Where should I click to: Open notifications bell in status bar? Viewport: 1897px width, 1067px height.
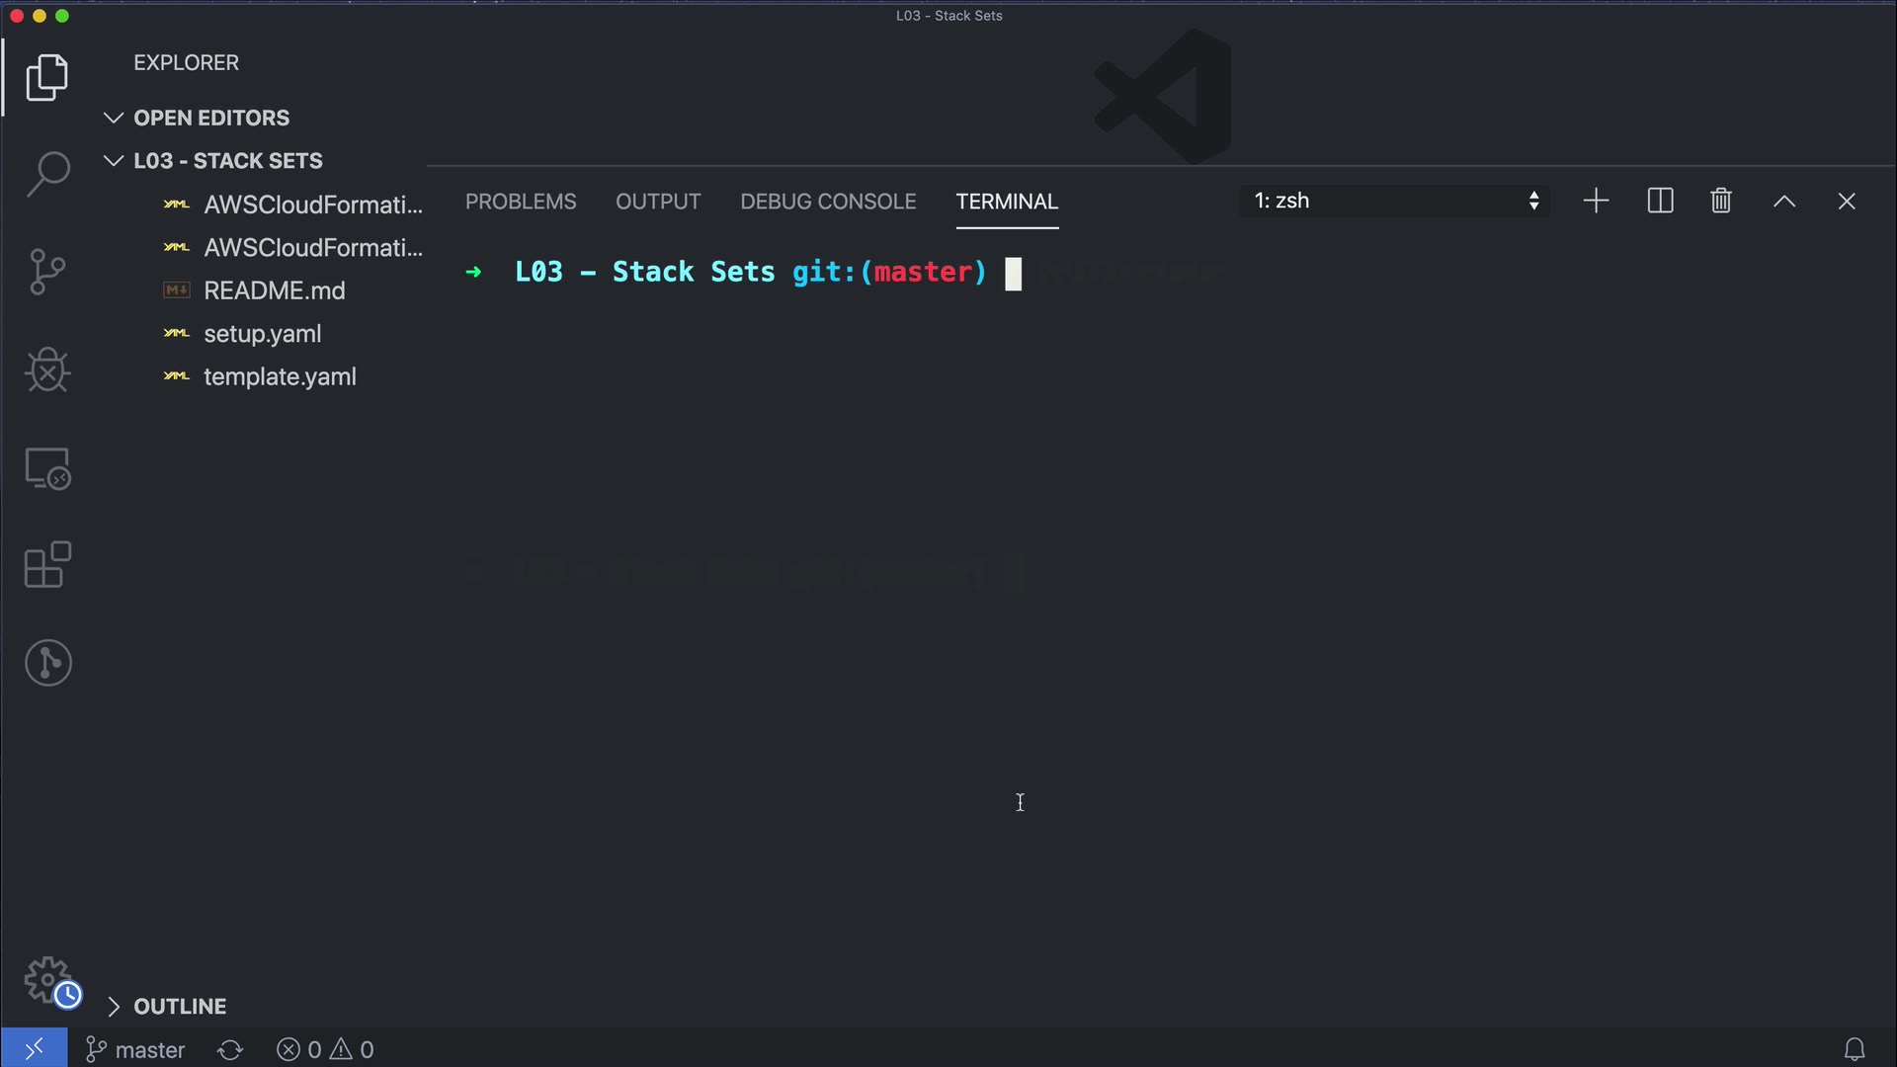1855,1049
